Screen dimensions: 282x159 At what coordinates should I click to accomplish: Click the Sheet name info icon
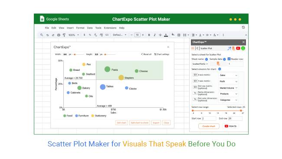pyautogui.click(x=207, y=59)
